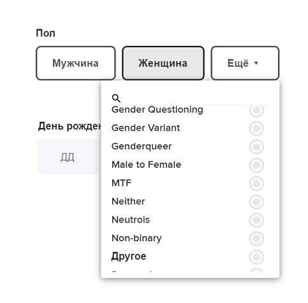Select the Male to Female radio button
Image resolution: width=308 pixels, height=303 pixels.
[x=256, y=165]
